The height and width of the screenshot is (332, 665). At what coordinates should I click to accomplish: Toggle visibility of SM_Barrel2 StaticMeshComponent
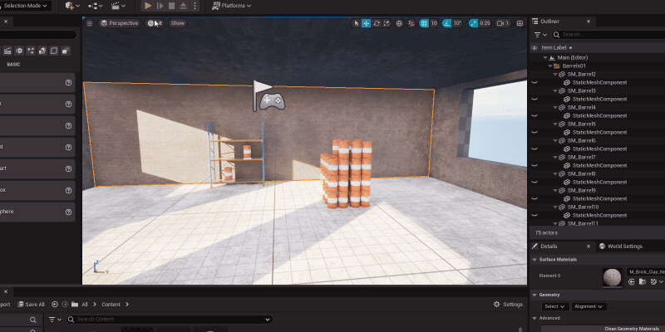pyautogui.click(x=534, y=82)
